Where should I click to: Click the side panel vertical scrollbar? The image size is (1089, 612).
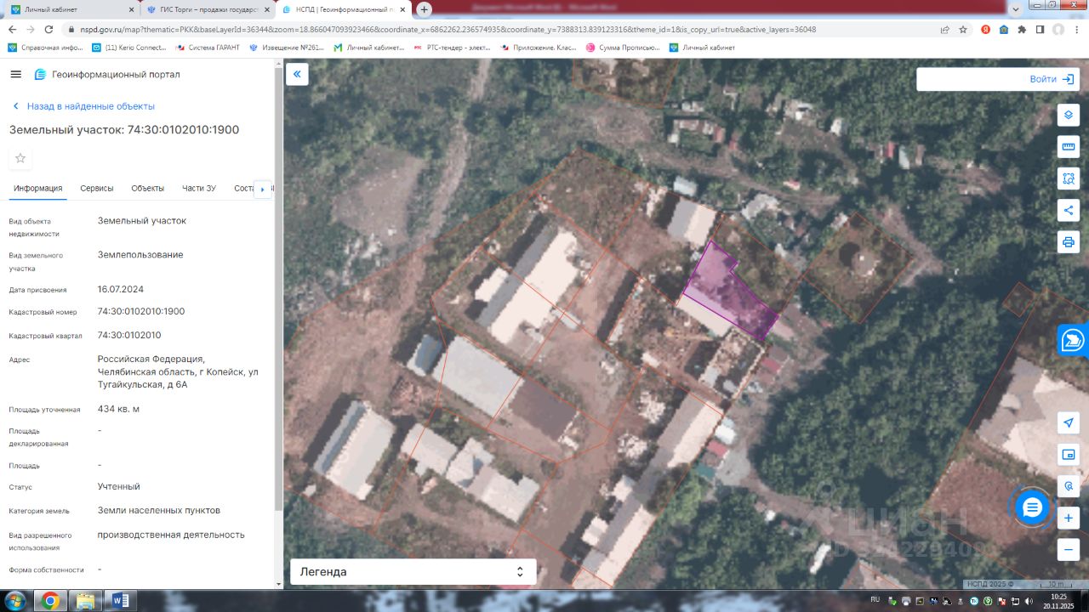[278, 289]
